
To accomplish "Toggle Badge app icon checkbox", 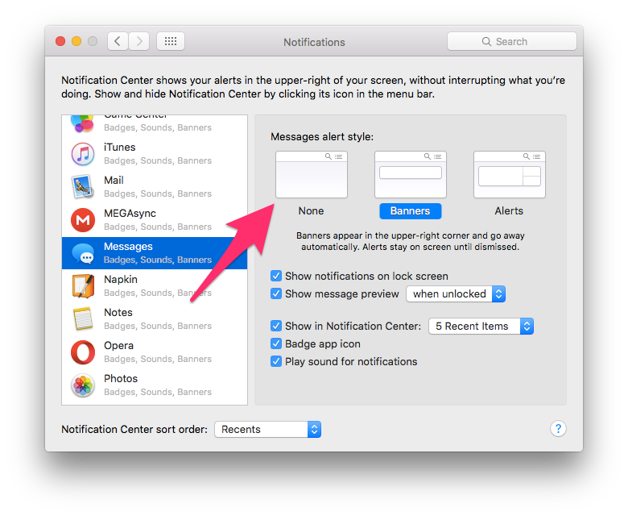I will pyautogui.click(x=276, y=344).
